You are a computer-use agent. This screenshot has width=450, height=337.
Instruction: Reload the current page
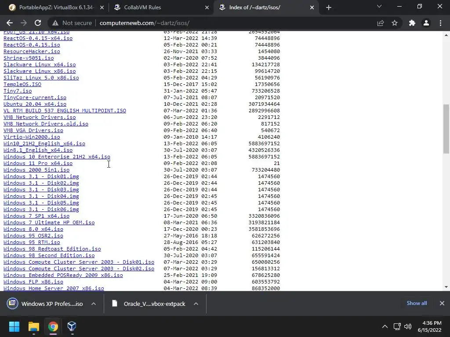(x=38, y=23)
